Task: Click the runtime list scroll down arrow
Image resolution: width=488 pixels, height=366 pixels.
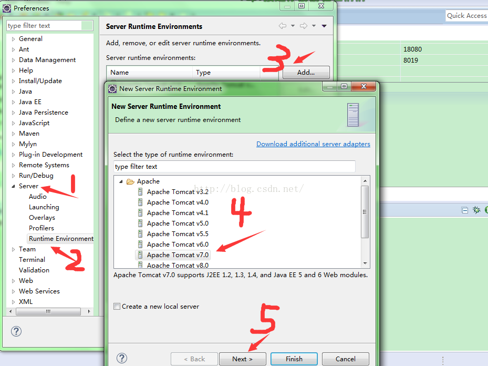Action: point(365,263)
